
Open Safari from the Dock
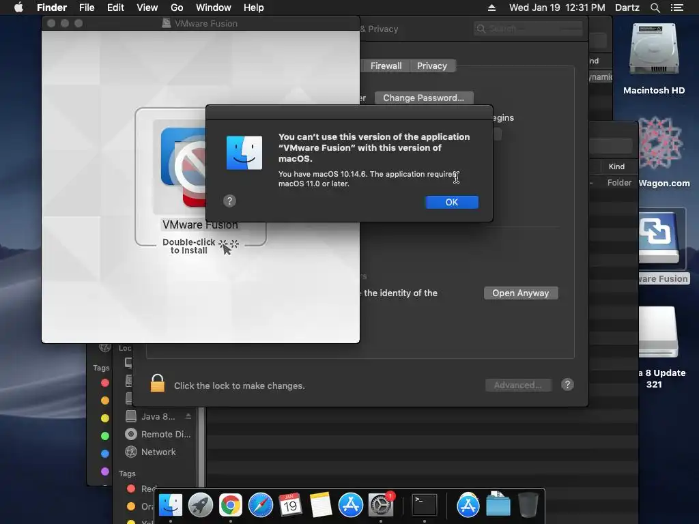pos(261,506)
